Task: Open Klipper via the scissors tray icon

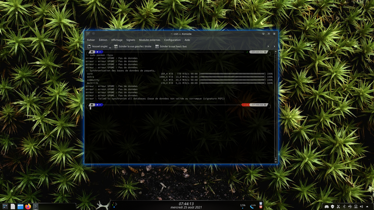Action: pyautogui.click(x=338, y=206)
